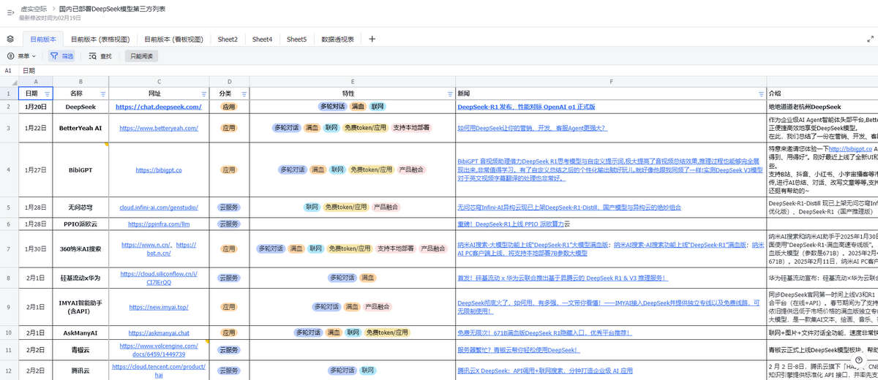
Task: Click the 云服务 tag in PPIO派欧云 row
Action: pos(229,224)
